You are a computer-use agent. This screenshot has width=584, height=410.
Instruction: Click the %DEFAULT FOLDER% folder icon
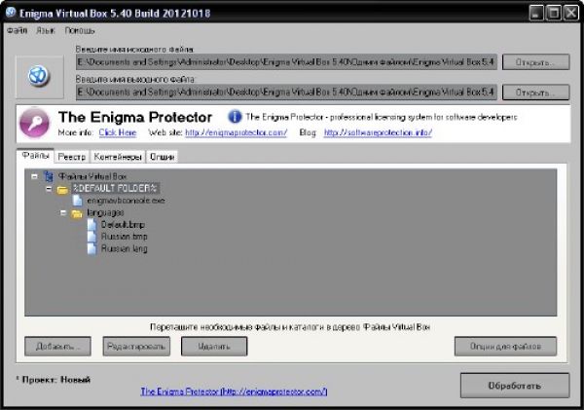[62, 189]
